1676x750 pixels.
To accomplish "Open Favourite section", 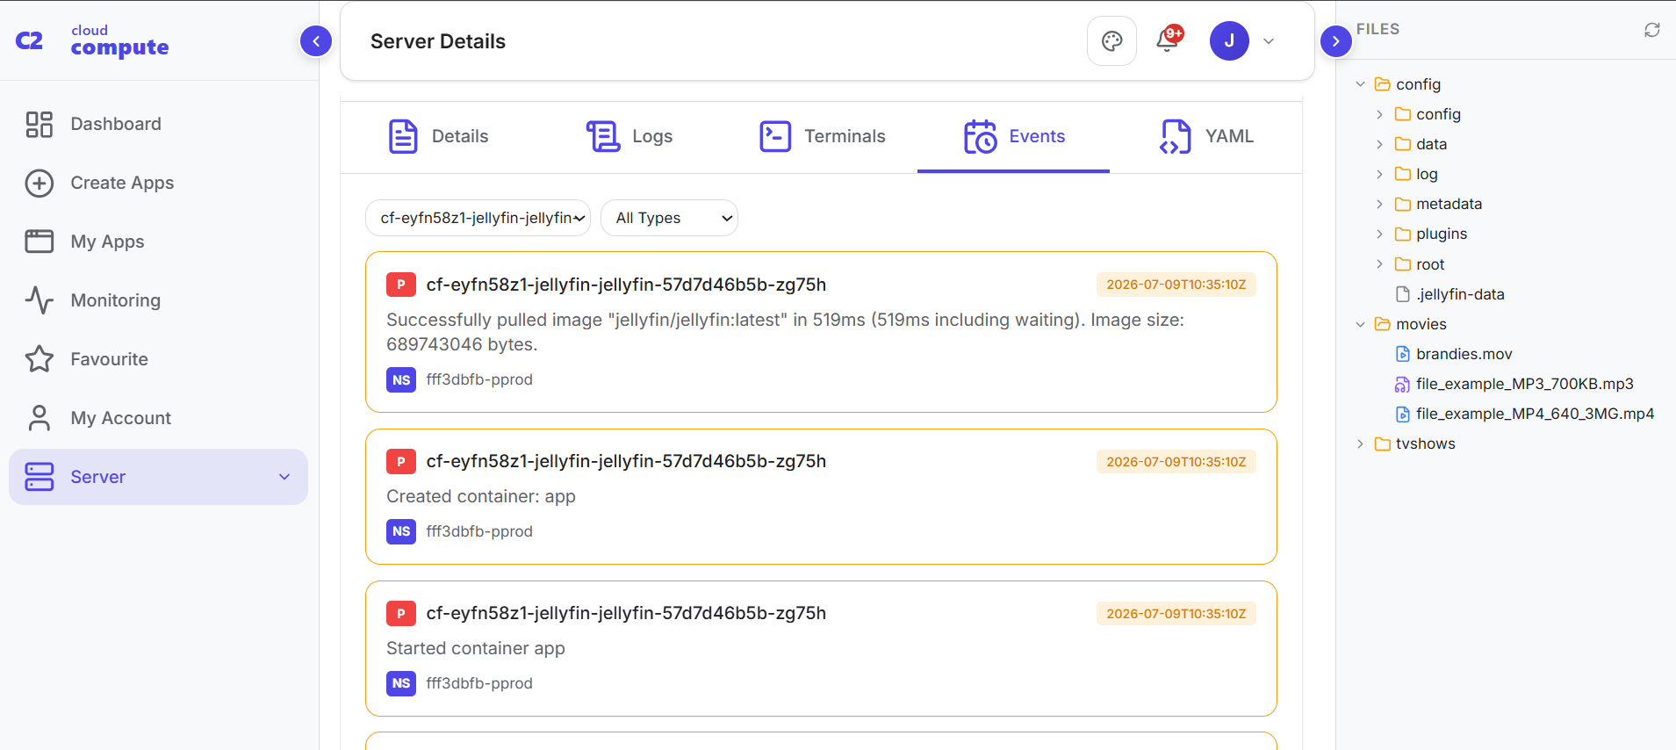I will click(x=159, y=359).
